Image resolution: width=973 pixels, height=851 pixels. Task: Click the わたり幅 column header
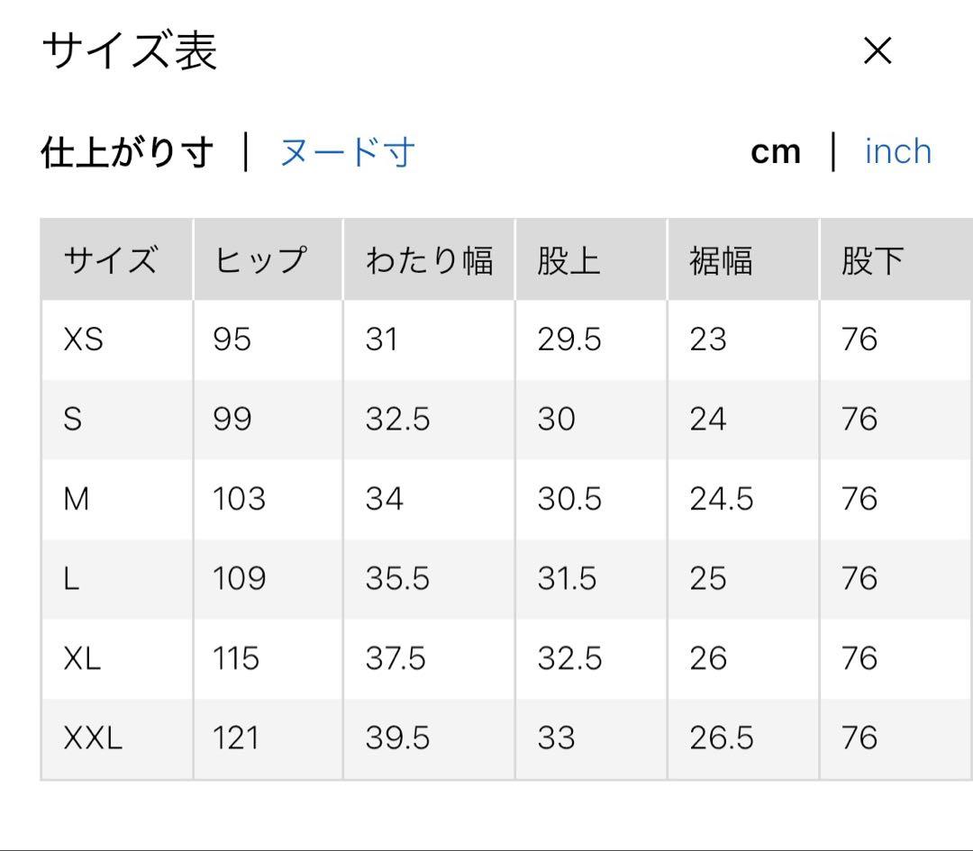[x=429, y=261]
